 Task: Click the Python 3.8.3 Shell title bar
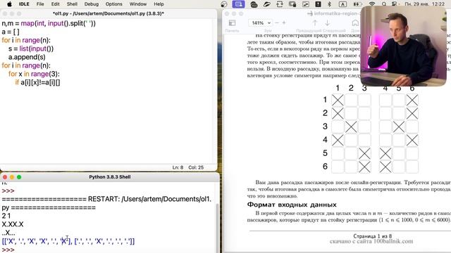110,177
